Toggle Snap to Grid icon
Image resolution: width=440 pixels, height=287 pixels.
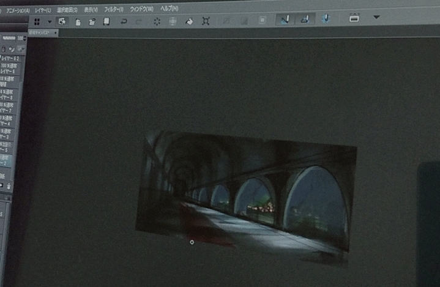pos(326,18)
